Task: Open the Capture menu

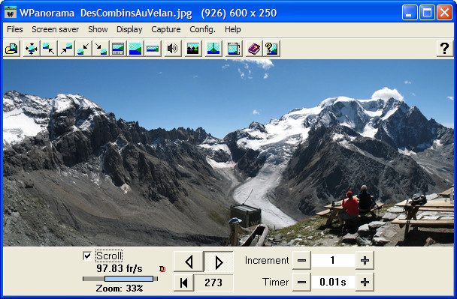Action: pos(166,29)
